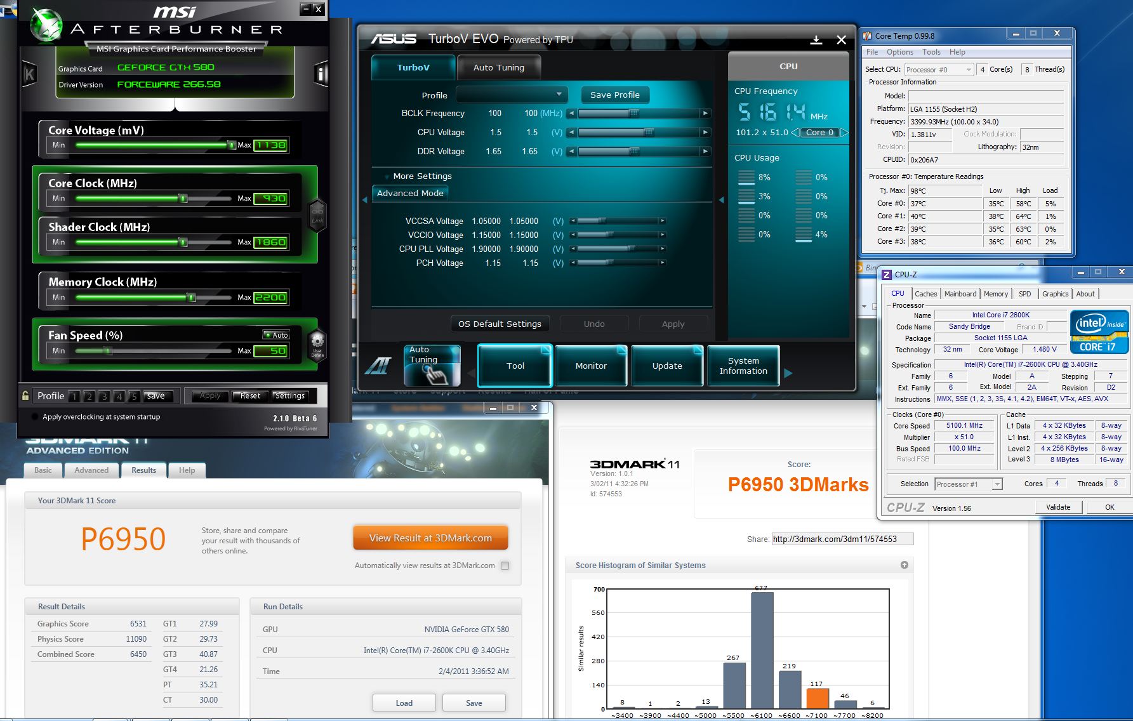Image resolution: width=1133 pixels, height=721 pixels.
Task: Open Afterburner Settings
Action: click(x=289, y=395)
